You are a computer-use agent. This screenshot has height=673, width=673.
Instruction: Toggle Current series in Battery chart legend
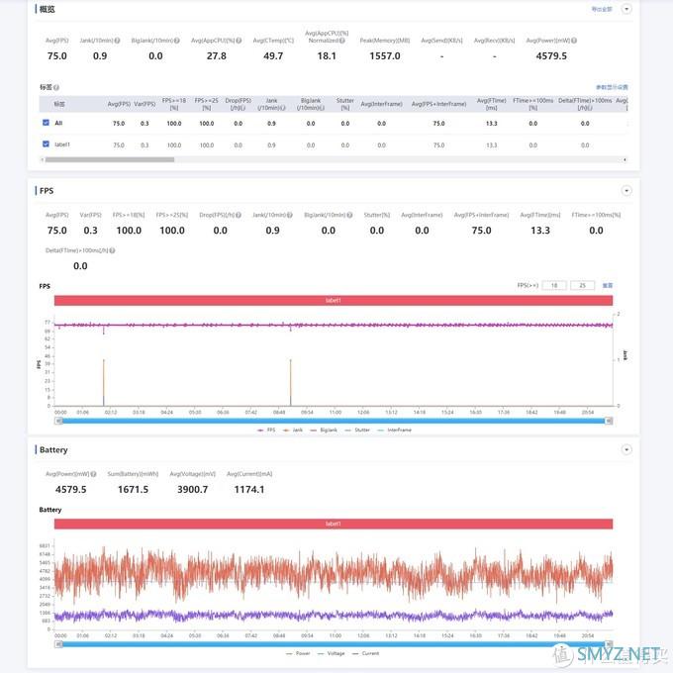(x=365, y=653)
